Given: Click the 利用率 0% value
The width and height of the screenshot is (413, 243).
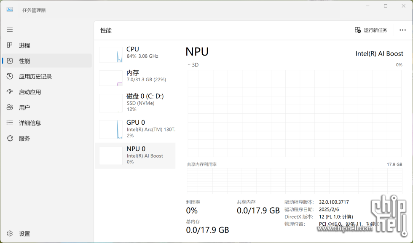Looking at the screenshot, I should pos(192,211).
